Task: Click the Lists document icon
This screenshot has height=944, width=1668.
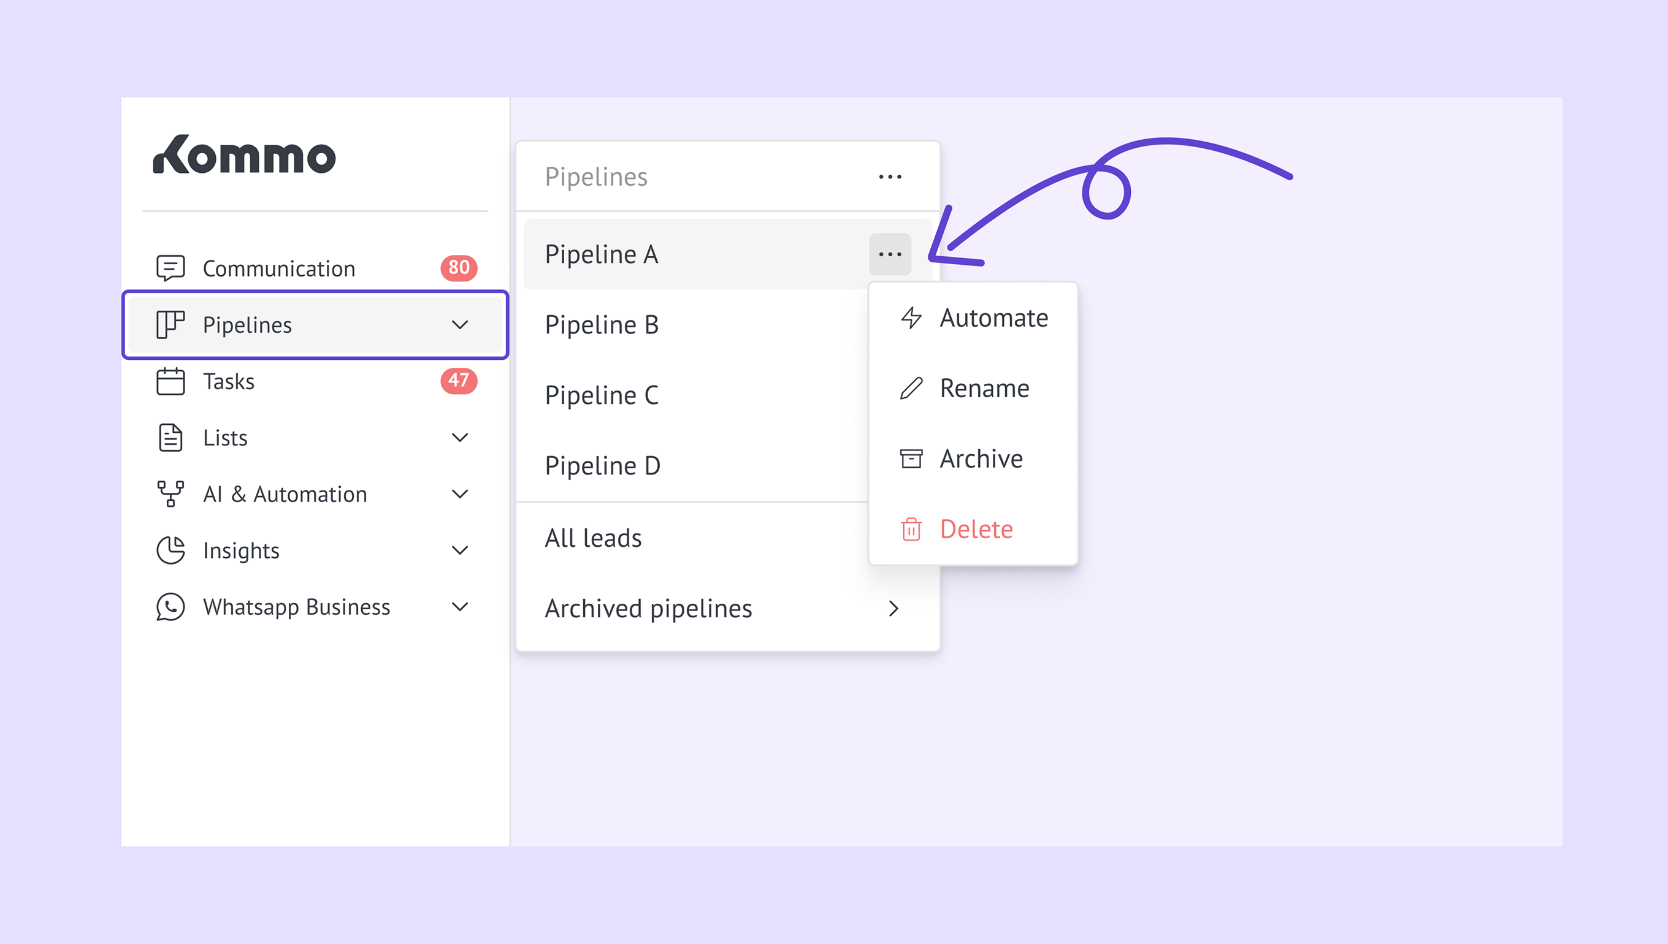Action: pos(170,438)
